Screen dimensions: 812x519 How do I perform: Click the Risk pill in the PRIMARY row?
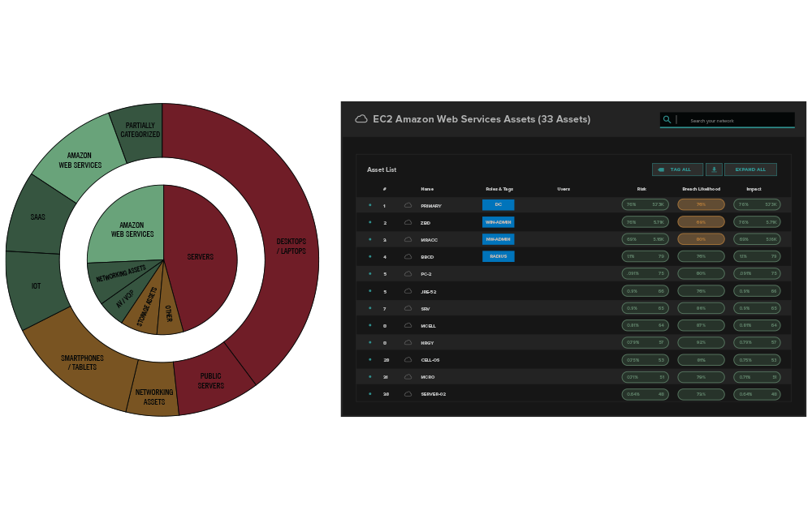click(x=646, y=204)
